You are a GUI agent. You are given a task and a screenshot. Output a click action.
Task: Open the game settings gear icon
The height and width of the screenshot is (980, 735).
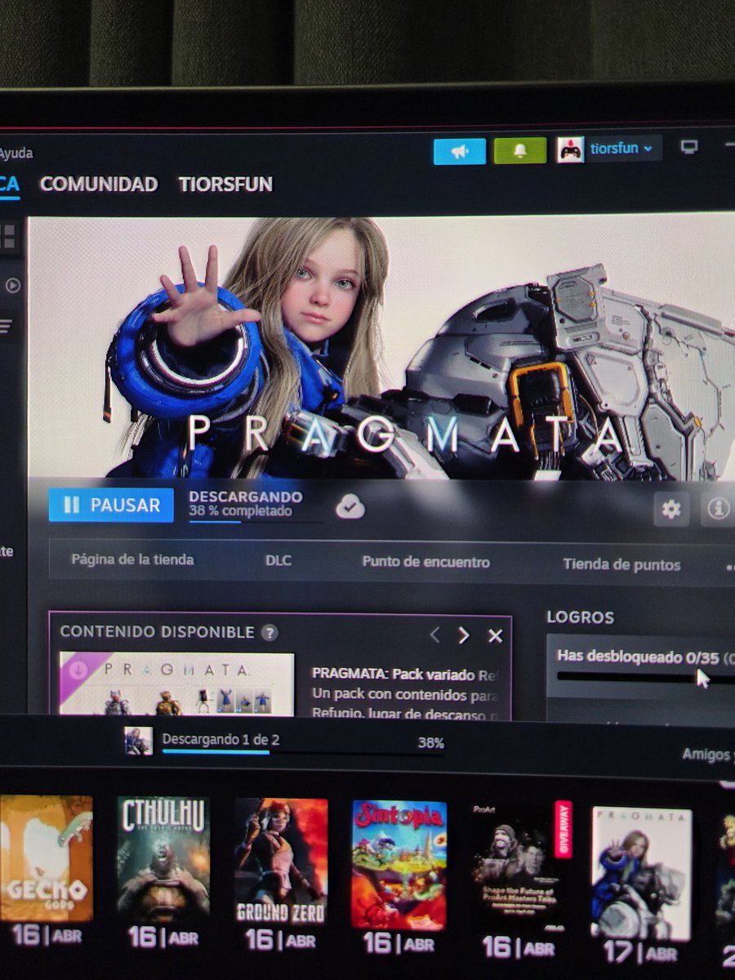point(670,509)
